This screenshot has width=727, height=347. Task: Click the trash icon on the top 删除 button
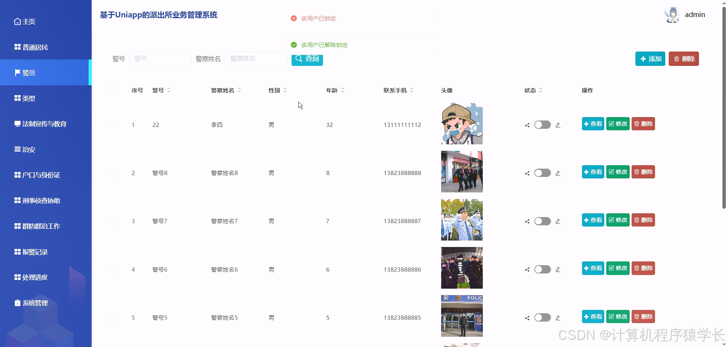(x=677, y=59)
